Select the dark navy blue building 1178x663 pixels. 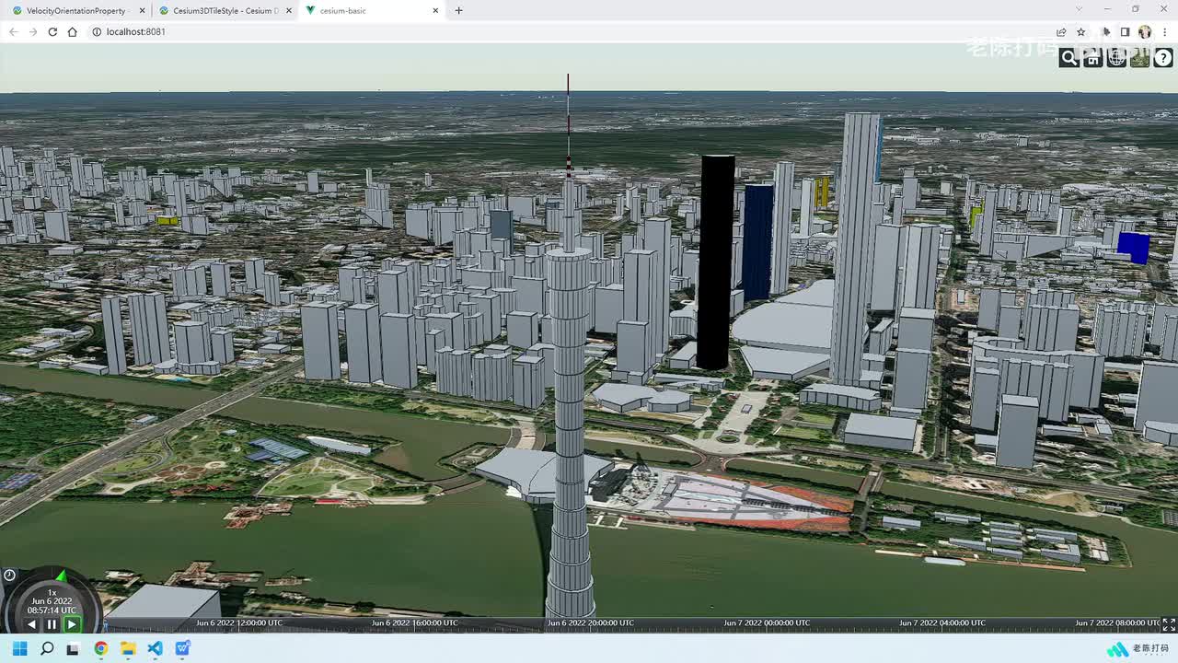click(757, 241)
